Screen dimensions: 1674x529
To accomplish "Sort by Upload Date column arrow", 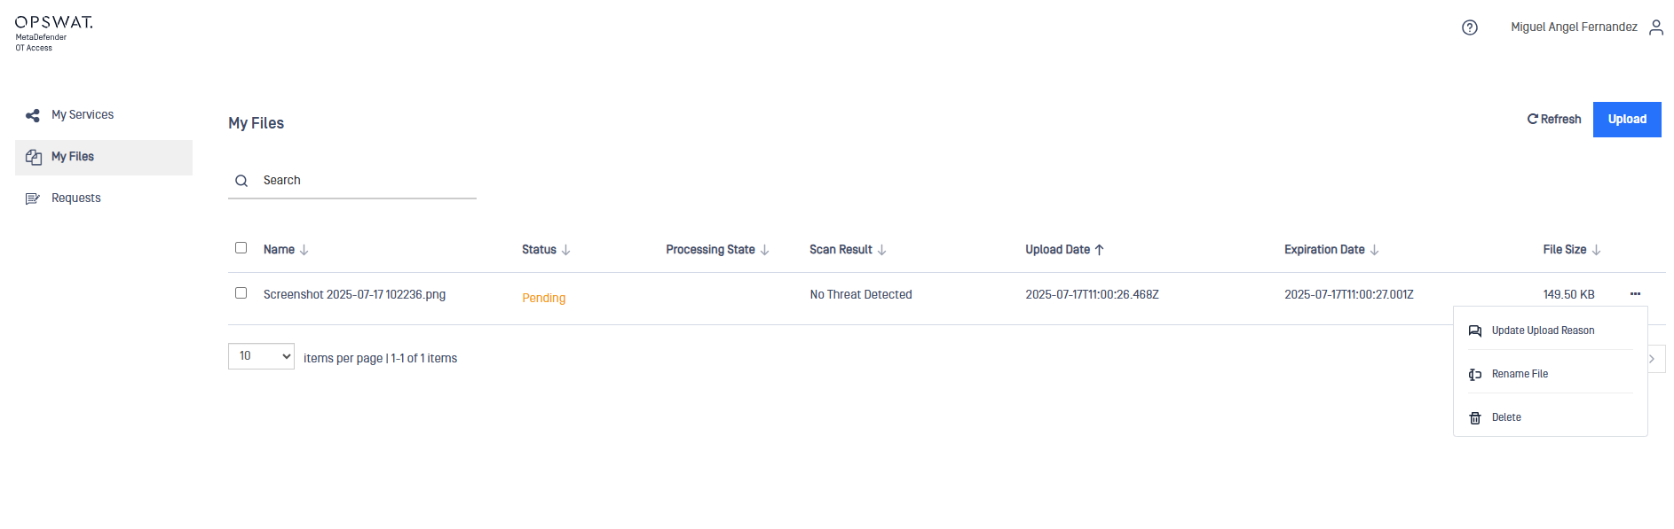I will tap(1099, 250).
